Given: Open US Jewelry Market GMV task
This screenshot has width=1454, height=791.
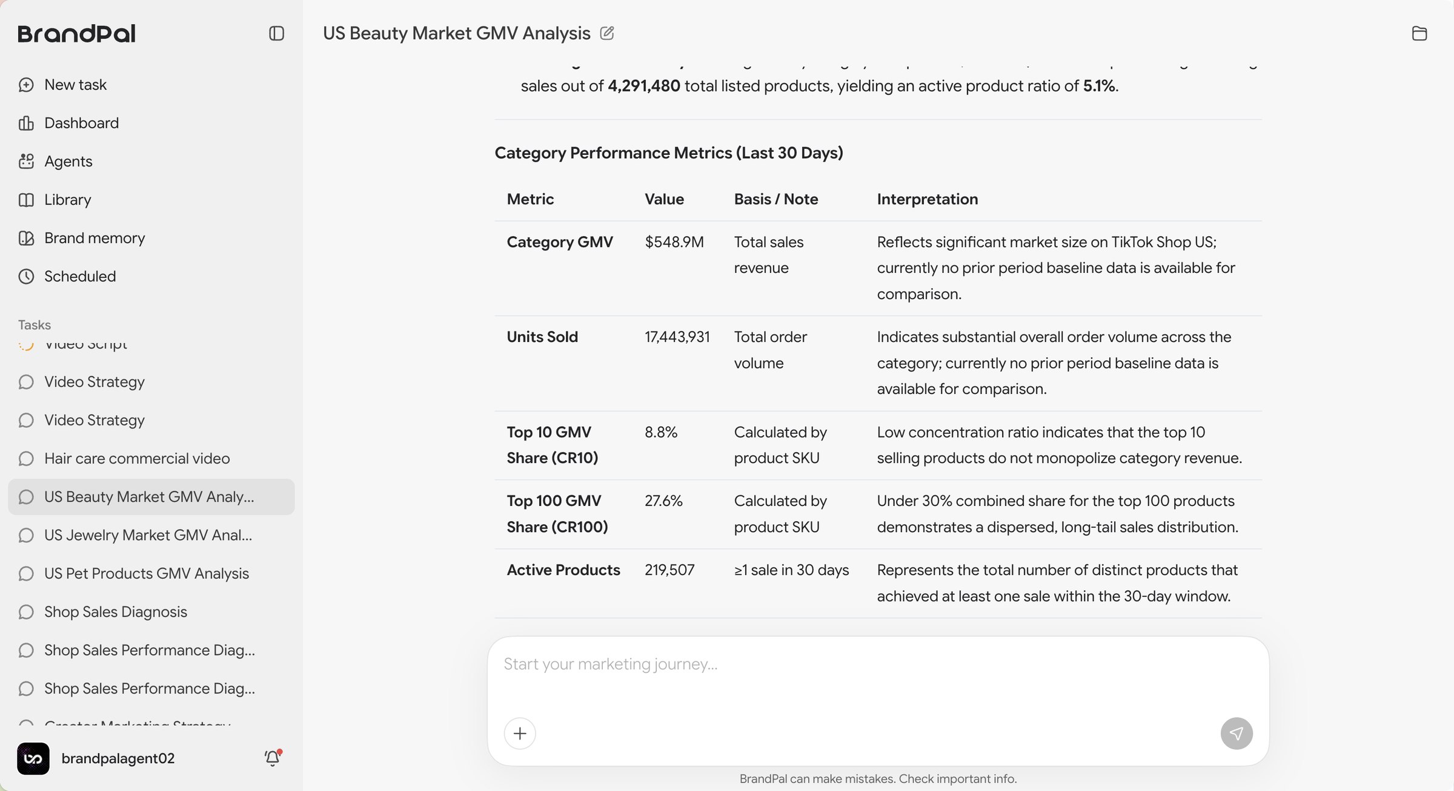Looking at the screenshot, I should (151, 535).
